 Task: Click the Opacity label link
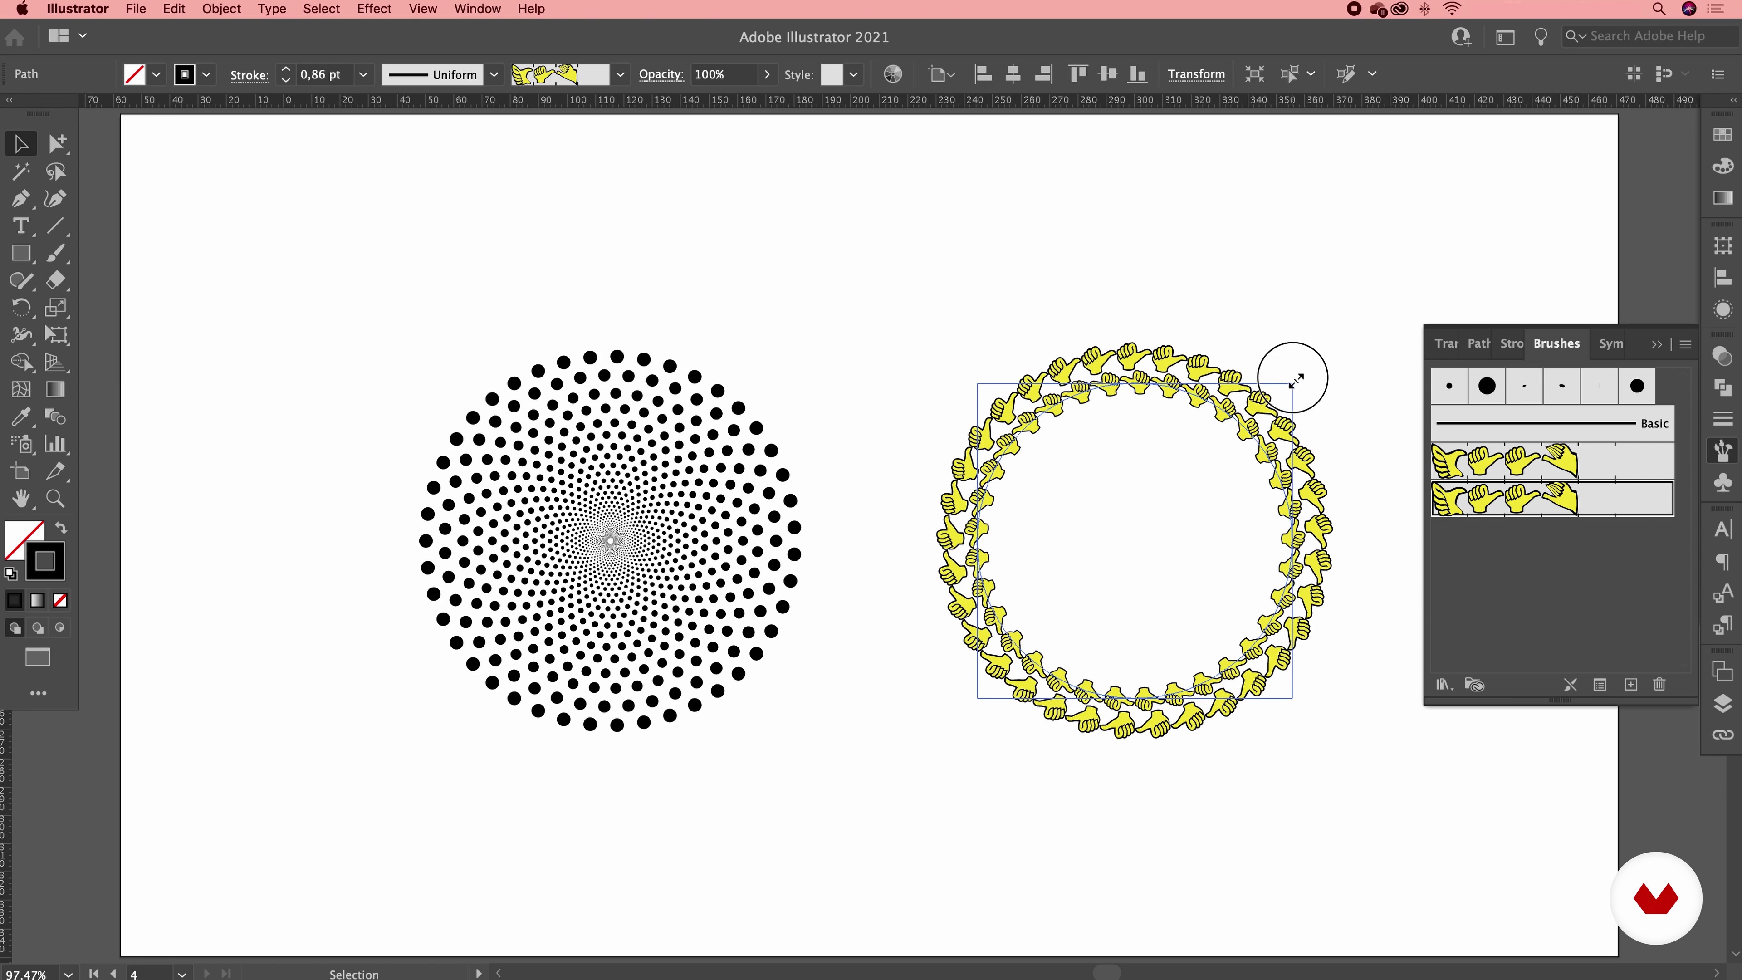click(661, 74)
